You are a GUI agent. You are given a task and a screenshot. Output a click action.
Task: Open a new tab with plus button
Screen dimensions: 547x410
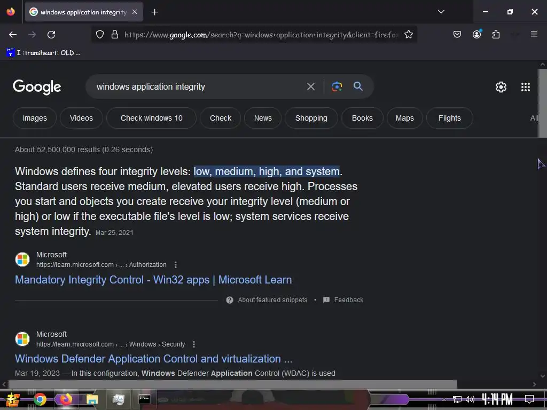[x=154, y=12]
